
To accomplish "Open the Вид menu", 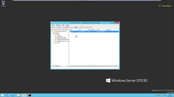I will (x=63, y=25).
